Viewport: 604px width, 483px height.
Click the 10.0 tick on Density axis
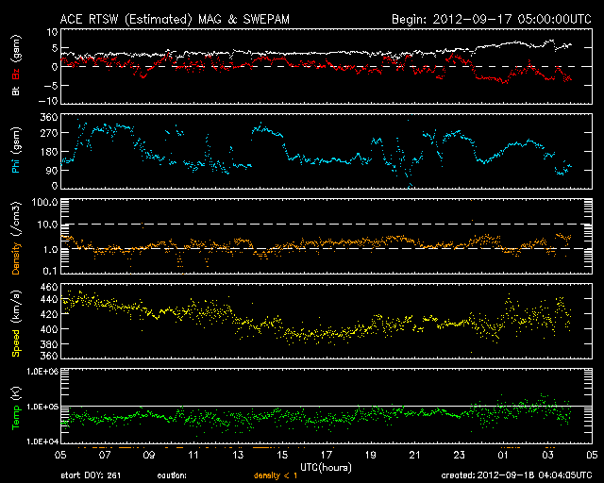coord(48,225)
